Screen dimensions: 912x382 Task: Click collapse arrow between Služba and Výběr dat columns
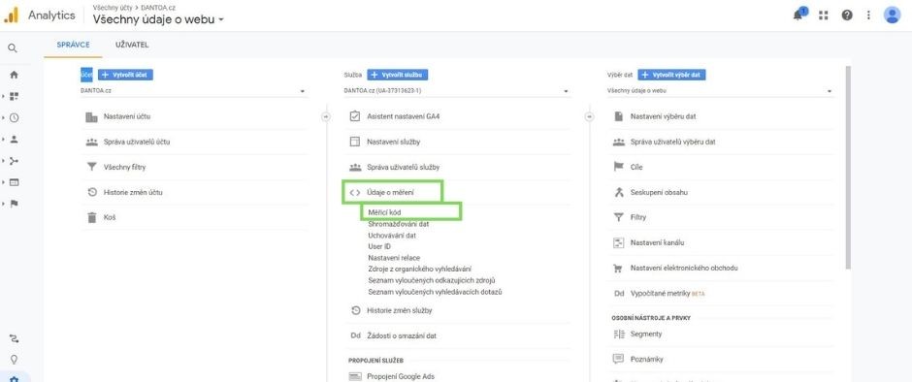tap(589, 117)
